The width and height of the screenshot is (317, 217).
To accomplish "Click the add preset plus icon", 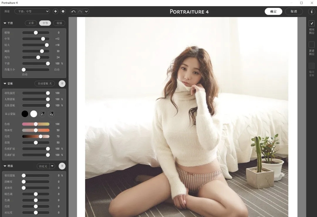I will click(x=55, y=11).
